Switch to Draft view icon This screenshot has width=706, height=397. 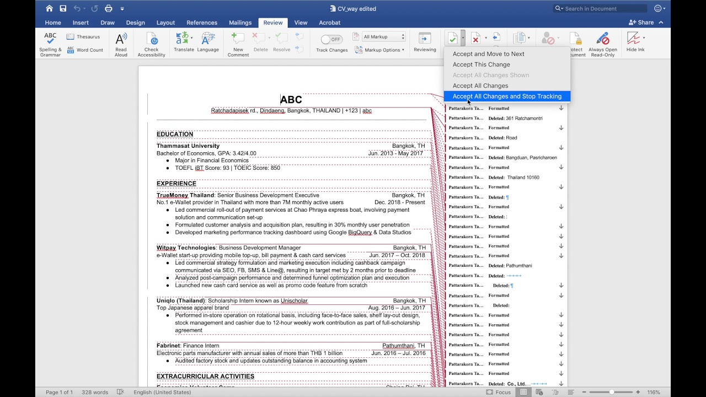tap(570, 392)
